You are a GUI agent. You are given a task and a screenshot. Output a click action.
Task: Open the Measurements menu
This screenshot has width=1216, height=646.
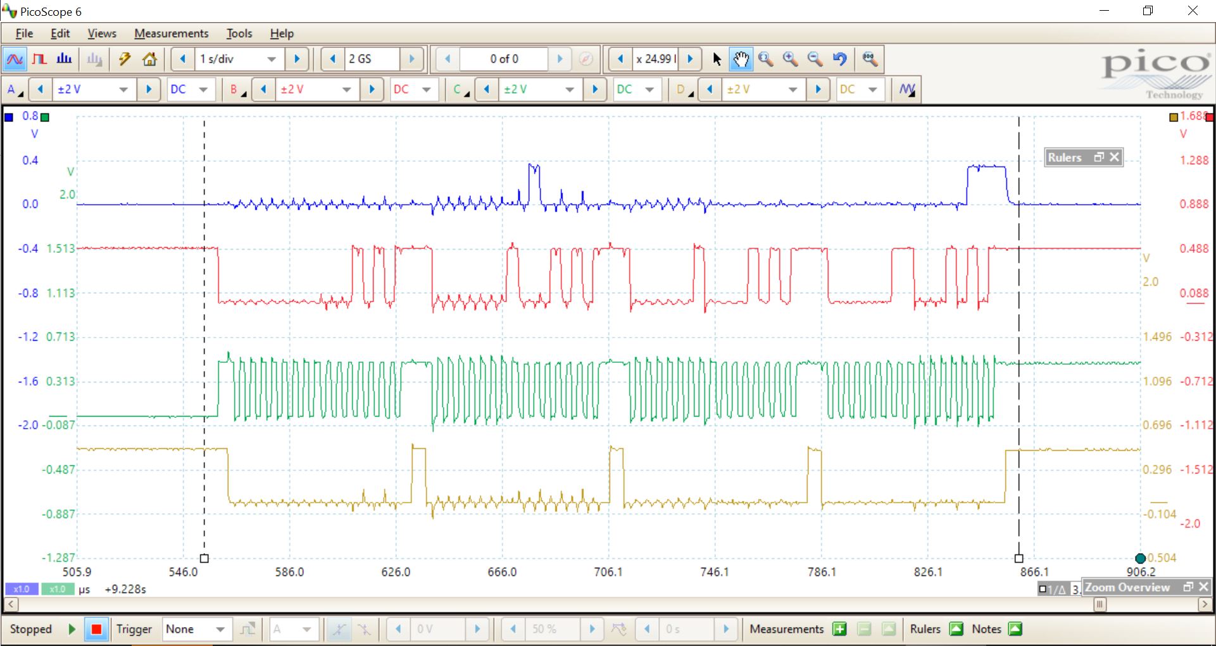point(171,34)
